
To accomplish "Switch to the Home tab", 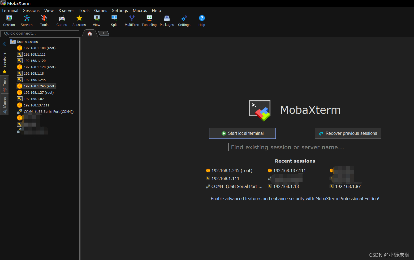I will point(90,33).
